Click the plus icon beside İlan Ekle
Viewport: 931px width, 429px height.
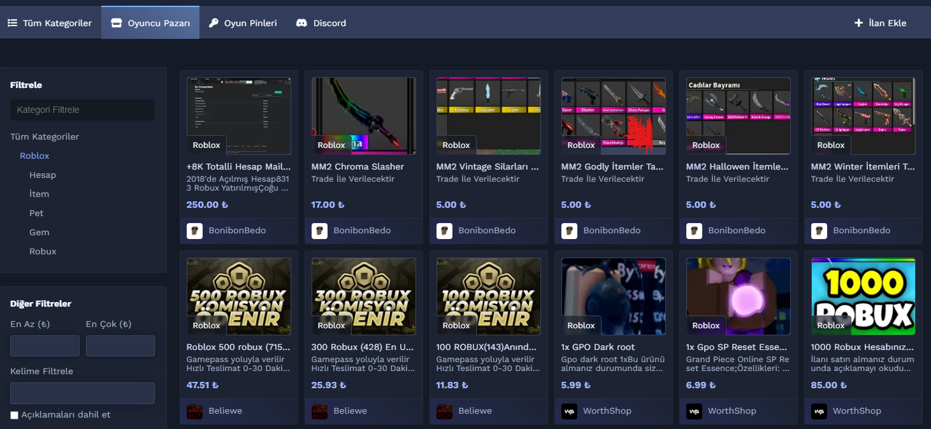858,23
